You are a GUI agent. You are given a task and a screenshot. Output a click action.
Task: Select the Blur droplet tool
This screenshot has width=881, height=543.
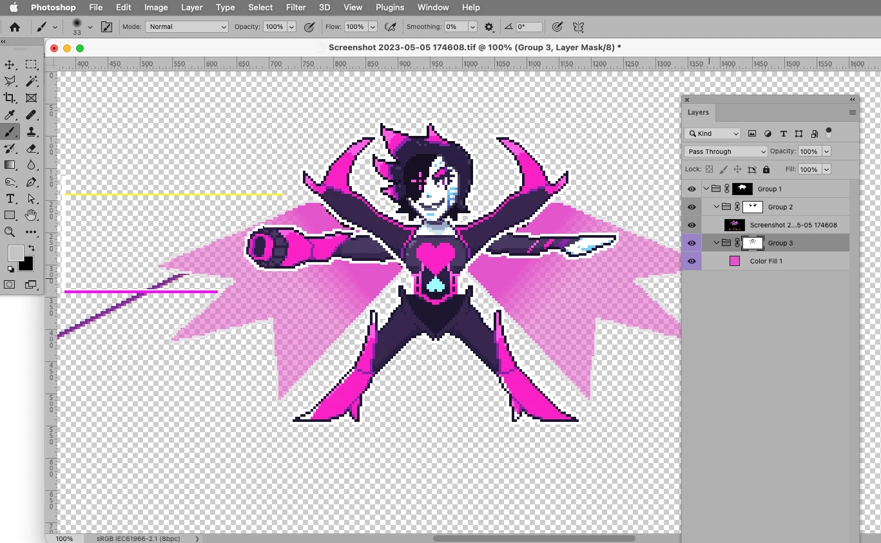click(31, 165)
